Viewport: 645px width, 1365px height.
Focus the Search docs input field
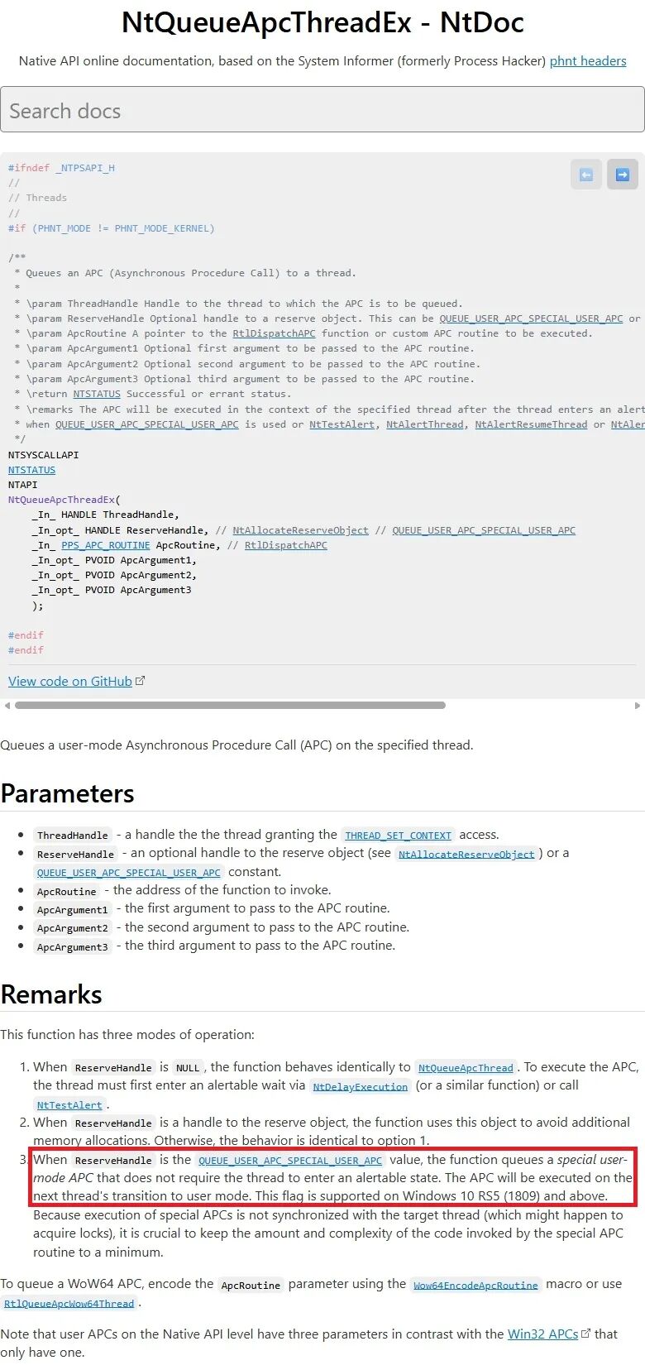[322, 110]
